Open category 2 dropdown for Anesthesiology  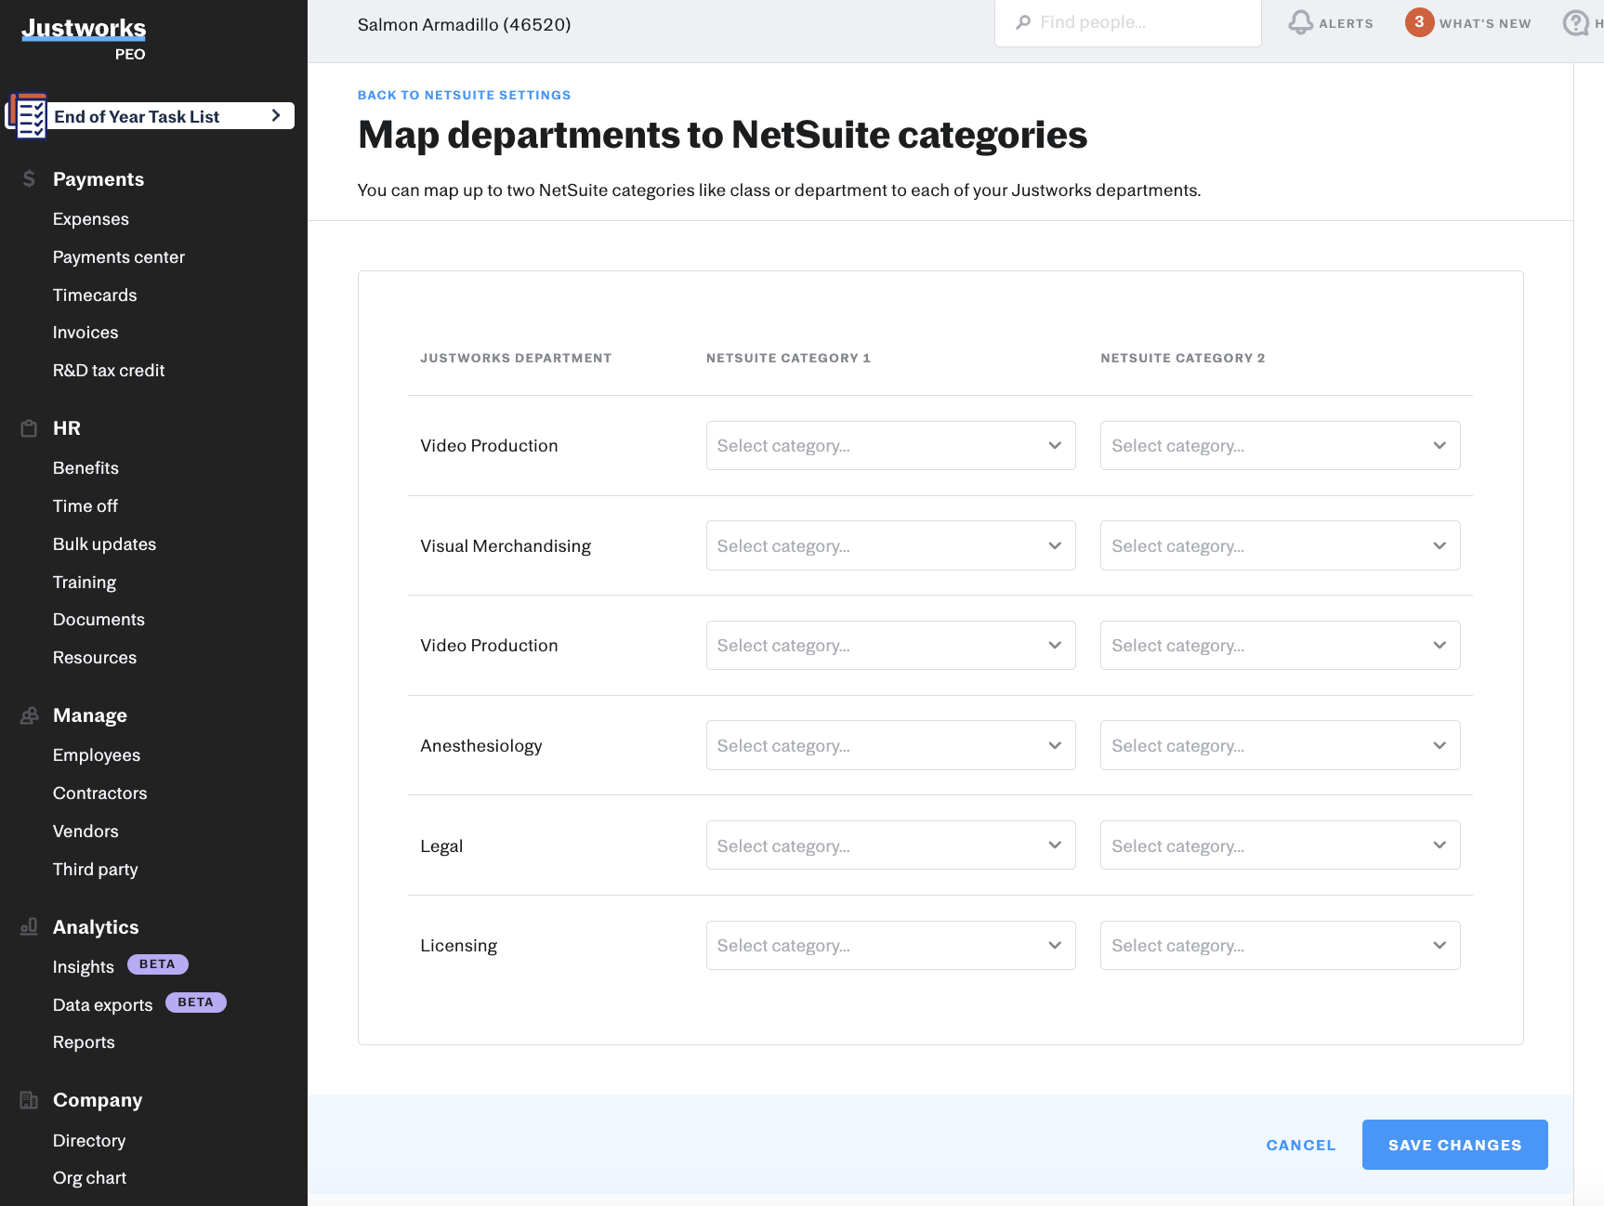[x=1280, y=745]
